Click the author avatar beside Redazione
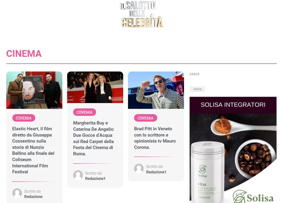Screen dimensions: 281x203 (x=17, y=193)
